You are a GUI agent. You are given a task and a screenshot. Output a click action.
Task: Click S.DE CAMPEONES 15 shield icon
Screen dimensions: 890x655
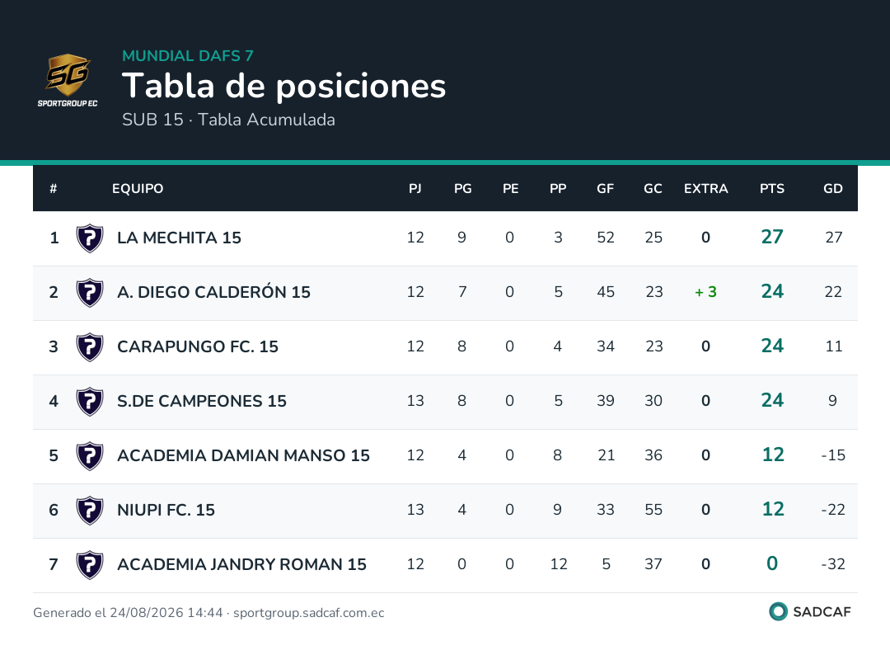coord(90,402)
